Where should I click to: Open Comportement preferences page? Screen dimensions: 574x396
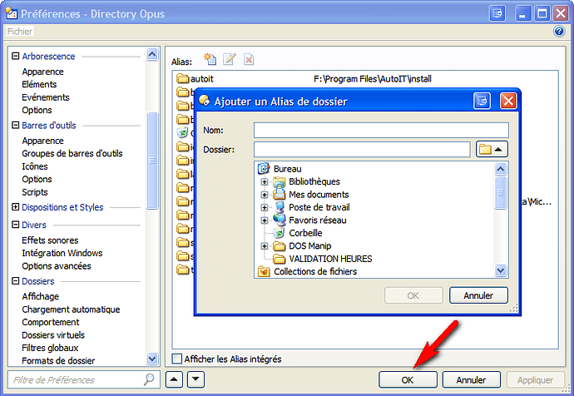pyautogui.click(x=51, y=323)
